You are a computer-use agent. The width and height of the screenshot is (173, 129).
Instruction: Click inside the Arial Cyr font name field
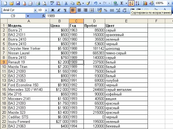[18, 10]
